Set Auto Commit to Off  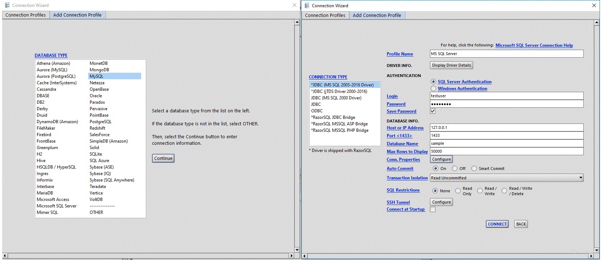pyautogui.click(x=455, y=169)
